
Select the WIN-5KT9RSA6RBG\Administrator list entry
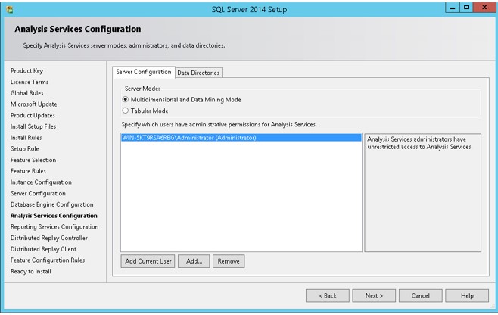(241, 138)
